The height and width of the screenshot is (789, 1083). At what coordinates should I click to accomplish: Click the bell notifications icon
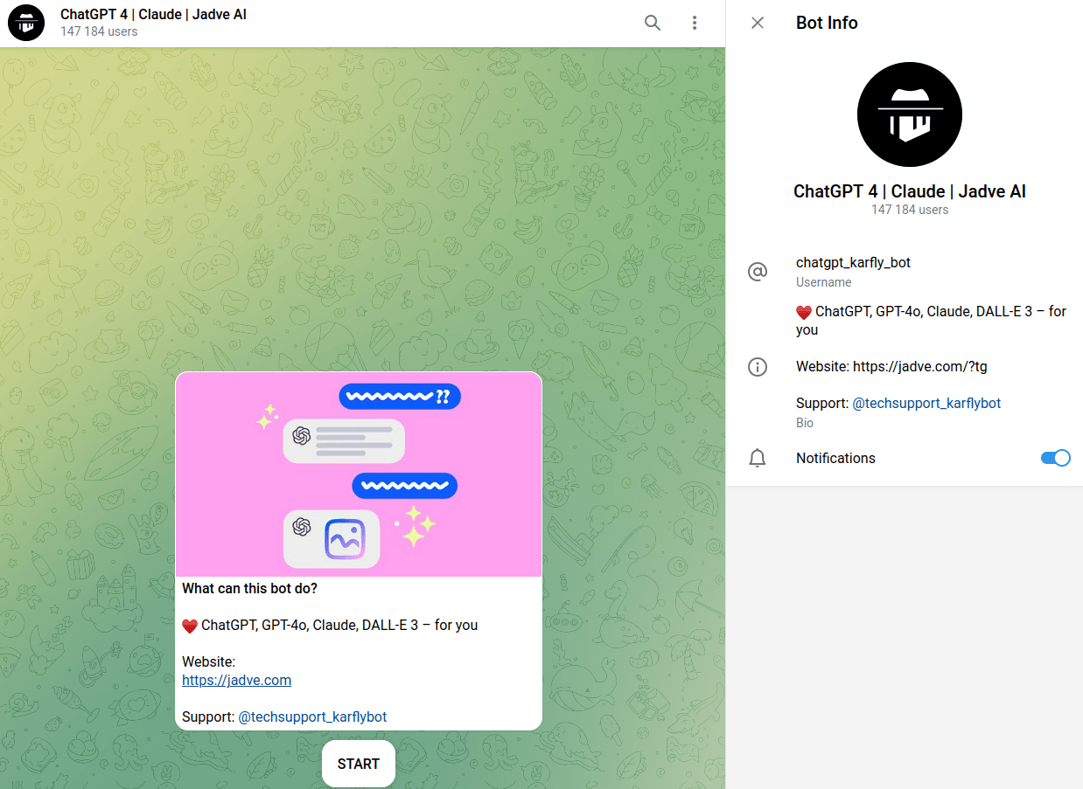pyautogui.click(x=758, y=458)
